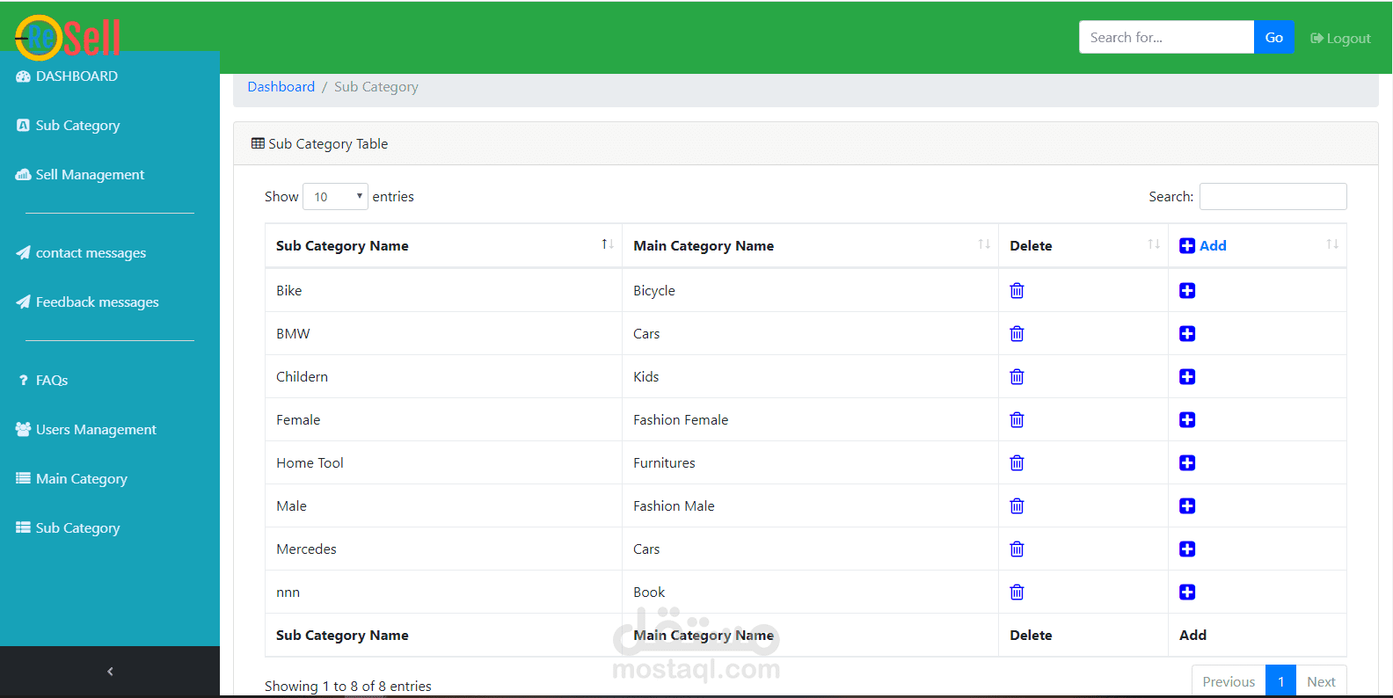Go to the Next pagination page
The image size is (1393, 698).
click(x=1320, y=682)
